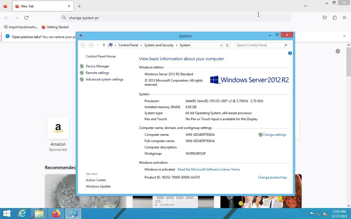The height and width of the screenshot is (219, 351).
Task: Click the Firefox address bar
Action: 175,18
